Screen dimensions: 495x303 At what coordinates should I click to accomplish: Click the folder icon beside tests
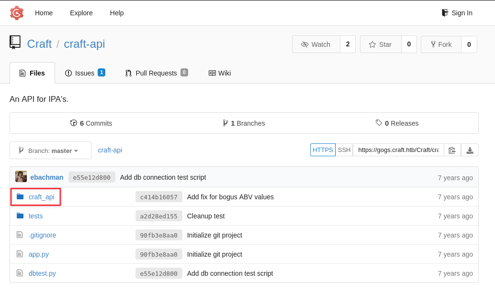[x=20, y=216]
